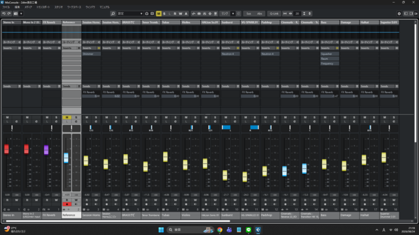Screen dimensions: 419x235
Task: Click record enable dot on Bass channel
Action: [325, 204]
